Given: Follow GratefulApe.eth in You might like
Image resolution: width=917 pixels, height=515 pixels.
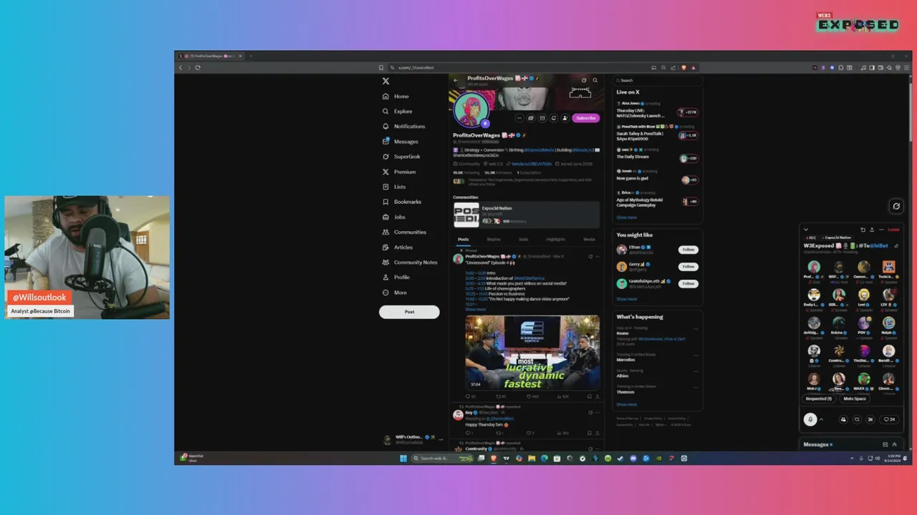Looking at the screenshot, I should [688, 284].
